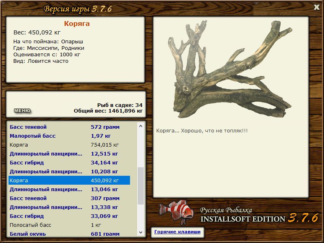Select Длиннорылый панцирник 10,208 кг row
The width and height of the screenshot is (324, 243).
(69, 171)
